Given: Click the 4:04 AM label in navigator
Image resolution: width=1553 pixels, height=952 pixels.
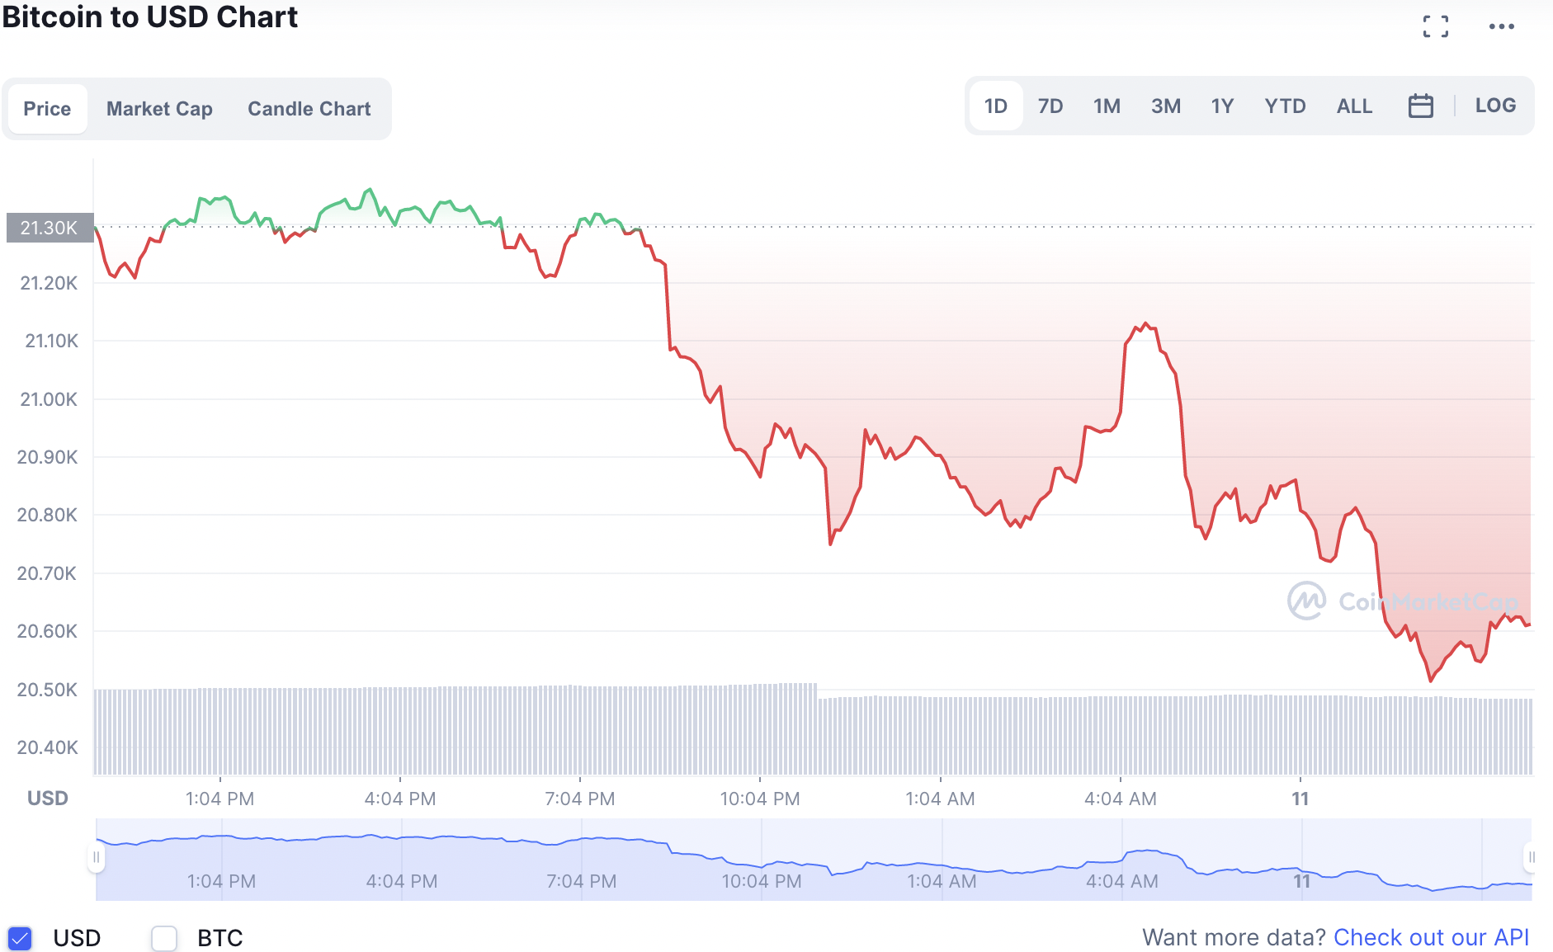Looking at the screenshot, I should coord(1122,881).
